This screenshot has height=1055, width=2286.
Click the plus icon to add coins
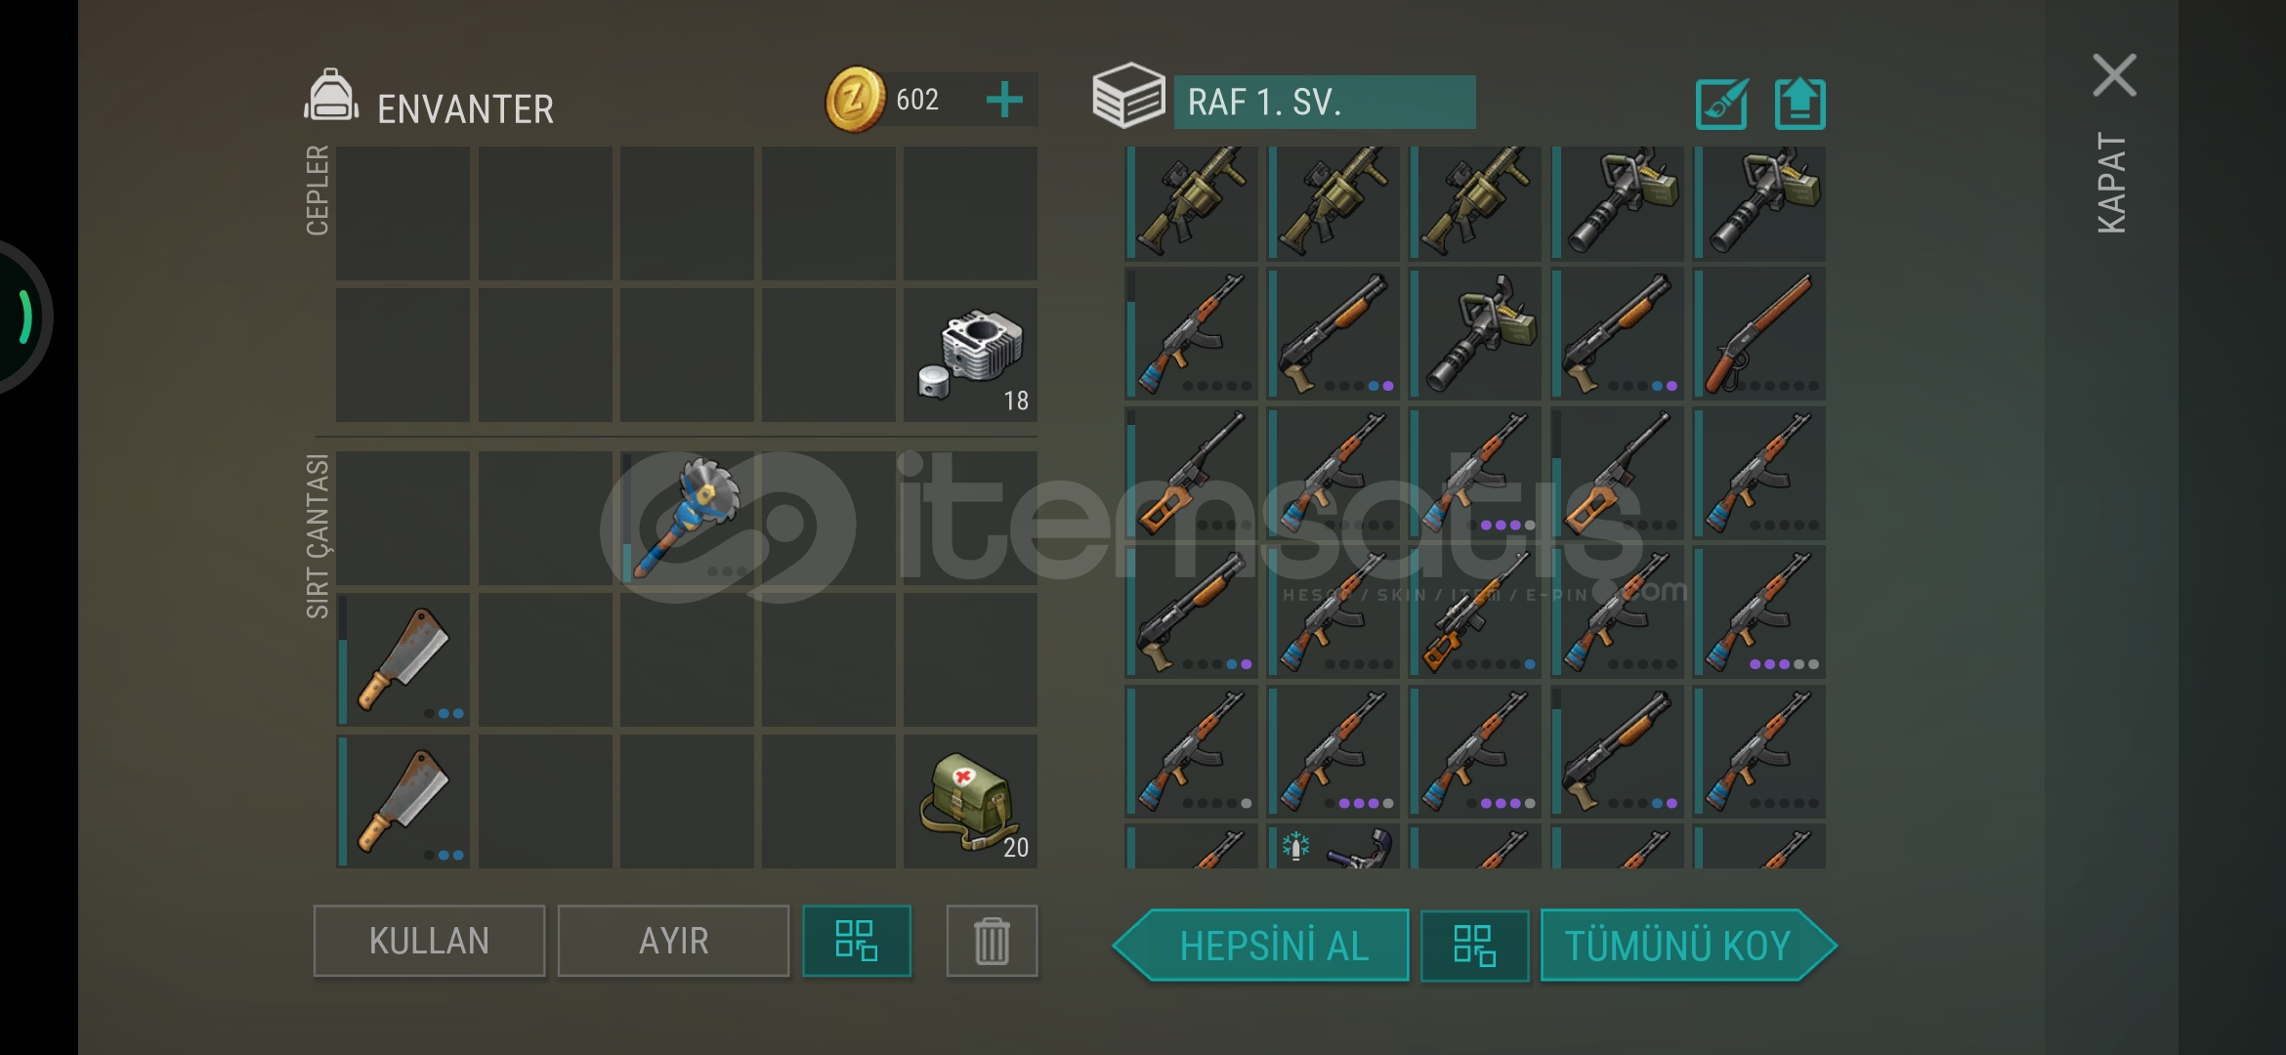tap(1004, 100)
